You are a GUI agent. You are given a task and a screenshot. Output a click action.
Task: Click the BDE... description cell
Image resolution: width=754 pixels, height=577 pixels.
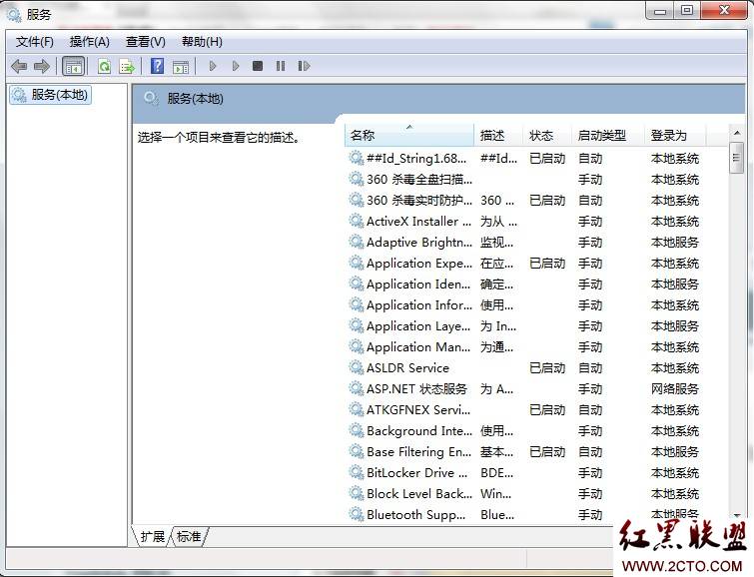click(x=496, y=472)
